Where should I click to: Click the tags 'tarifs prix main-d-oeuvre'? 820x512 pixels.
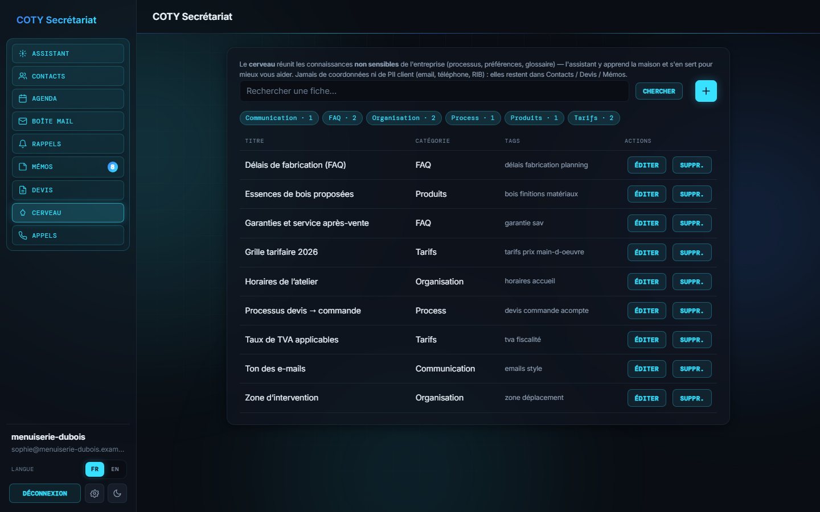pyautogui.click(x=544, y=252)
